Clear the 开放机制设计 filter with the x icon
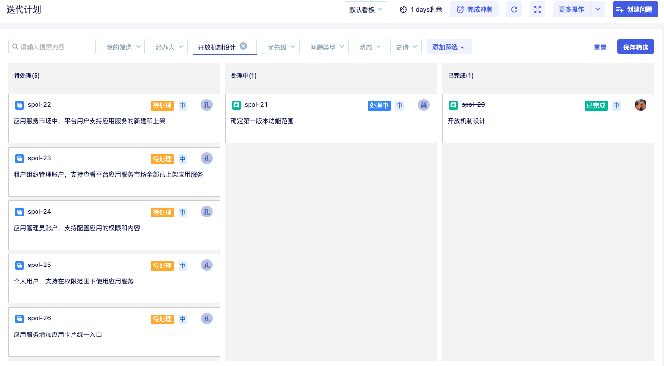Screen dimensions: 664x366 (x=243, y=46)
